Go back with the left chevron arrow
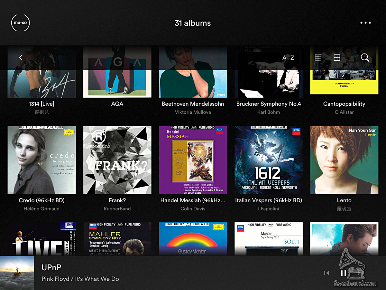This screenshot has width=386, height=290. 21,58
